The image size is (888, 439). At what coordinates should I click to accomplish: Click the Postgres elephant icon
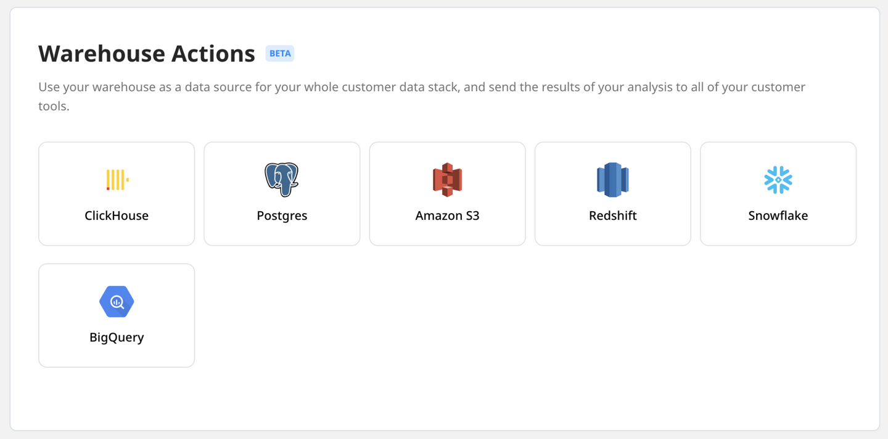(x=282, y=180)
